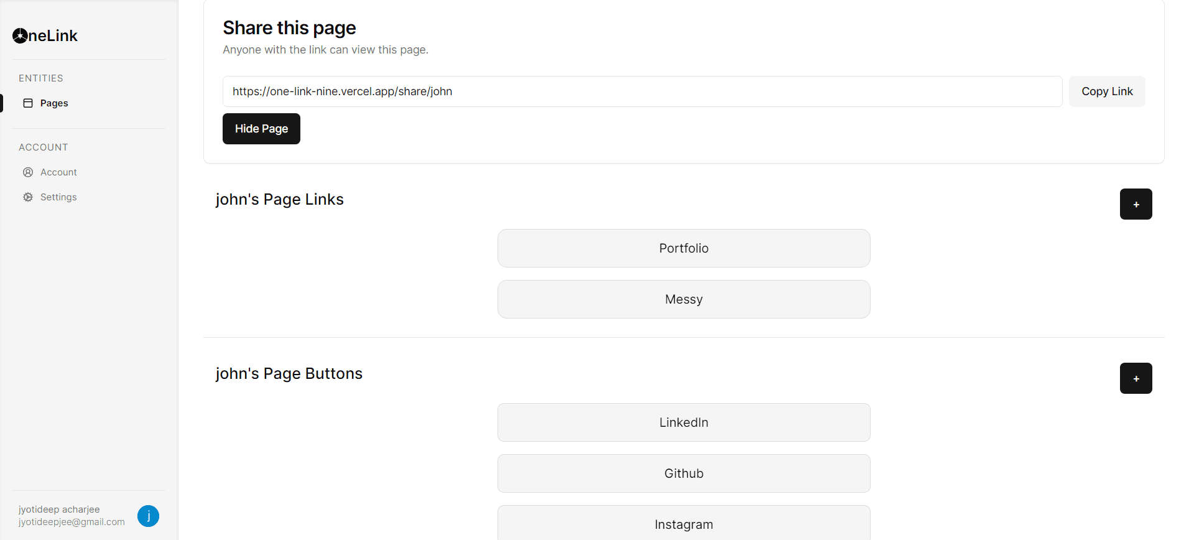Add a new button to john's Page Buttons
The image size is (1194, 540).
1136,378
